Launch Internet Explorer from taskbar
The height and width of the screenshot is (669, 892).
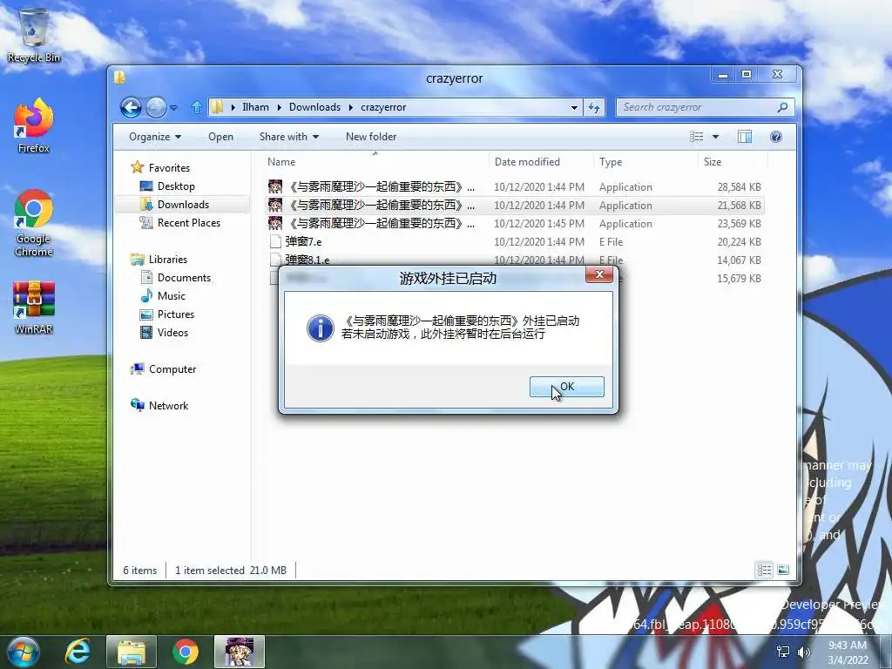[78, 652]
